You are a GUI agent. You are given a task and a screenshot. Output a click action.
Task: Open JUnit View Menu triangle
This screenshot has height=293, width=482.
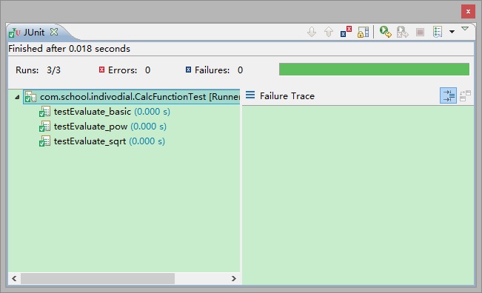click(465, 29)
